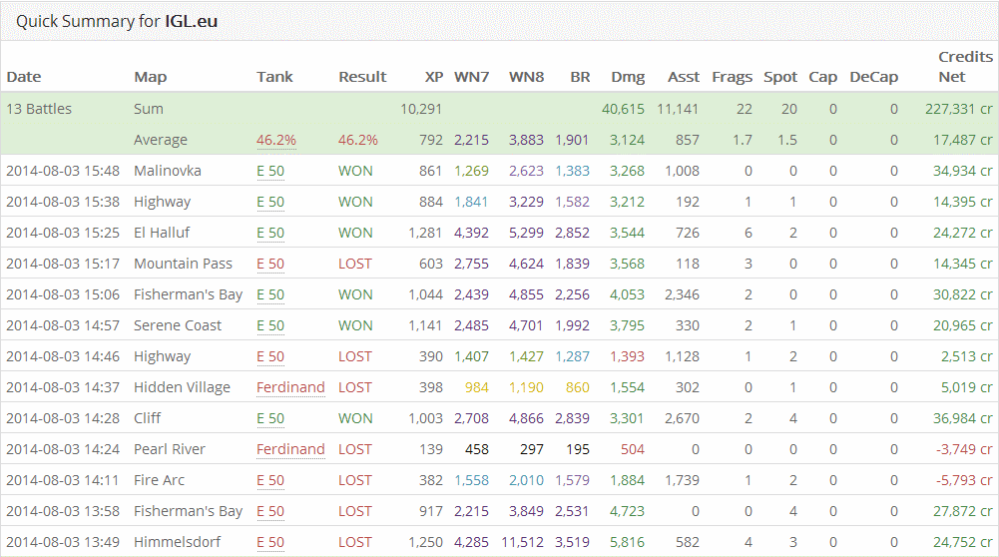This screenshot has width=999, height=557.
Task: Sort by the BR column header
Action: click(x=580, y=77)
